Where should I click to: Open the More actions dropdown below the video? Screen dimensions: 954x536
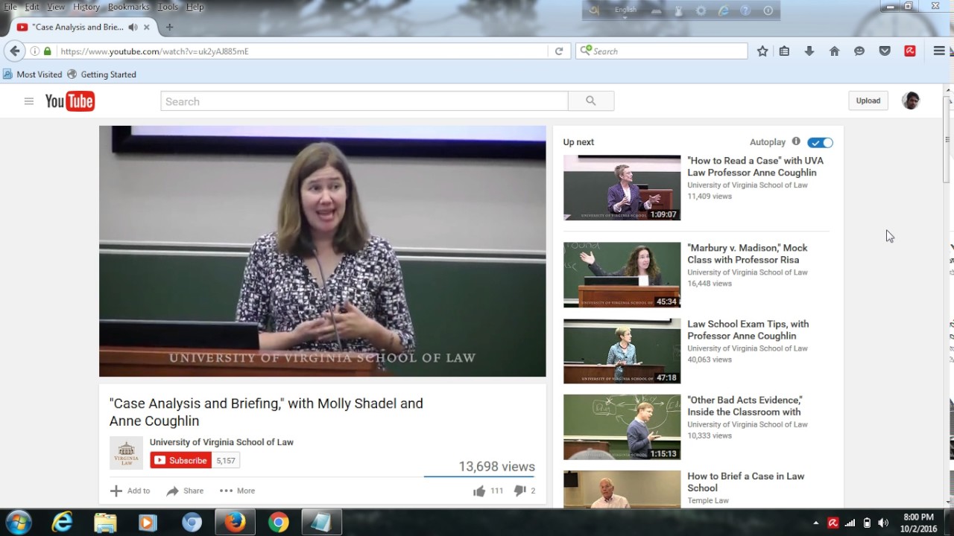(237, 491)
